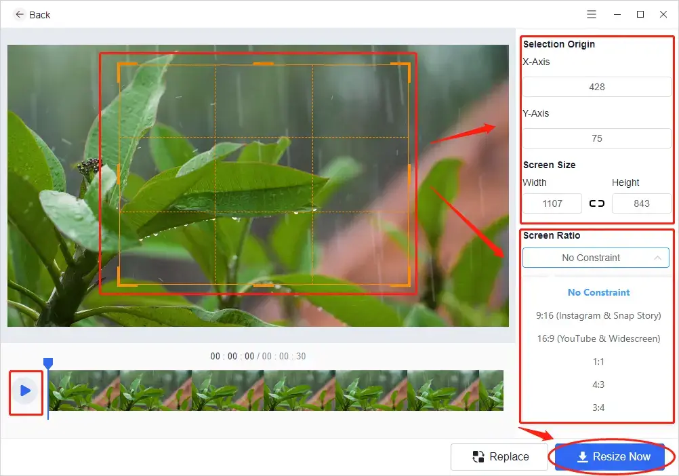The height and width of the screenshot is (476, 679).
Task: Toggle the width-height aspect ratio link icon
Action: point(598,203)
